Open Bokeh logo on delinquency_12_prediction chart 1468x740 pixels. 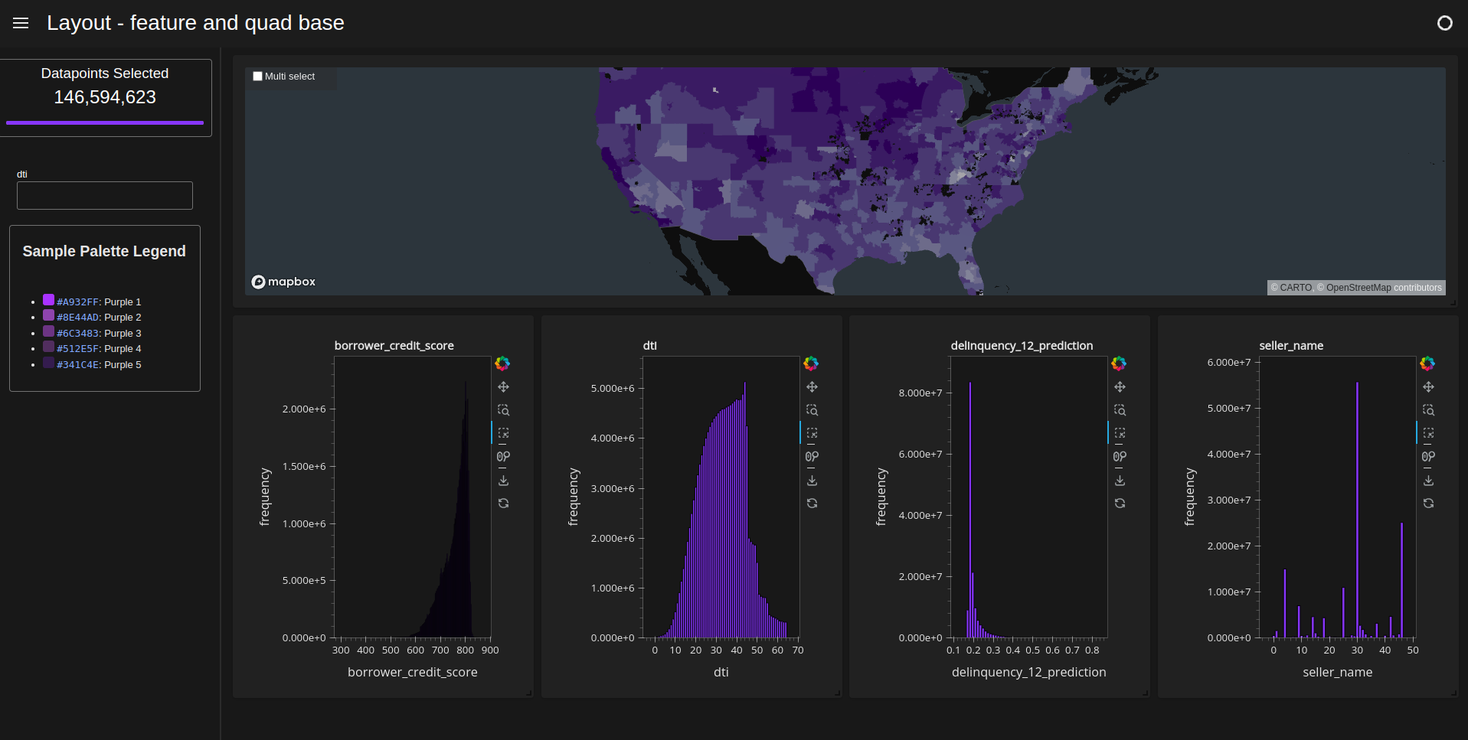tap(1119, 363)
